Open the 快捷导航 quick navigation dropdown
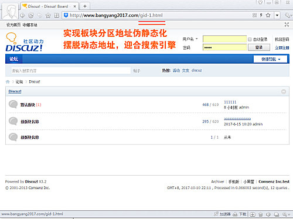Viewport: 293px width, 219px height. point(270,59)
